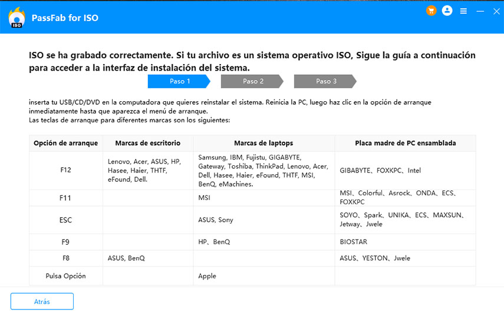The height and width of the screenshot is (316, 504).
Task: Click the ASUS, BenQ desktop cell
Action: coord(148,258)
